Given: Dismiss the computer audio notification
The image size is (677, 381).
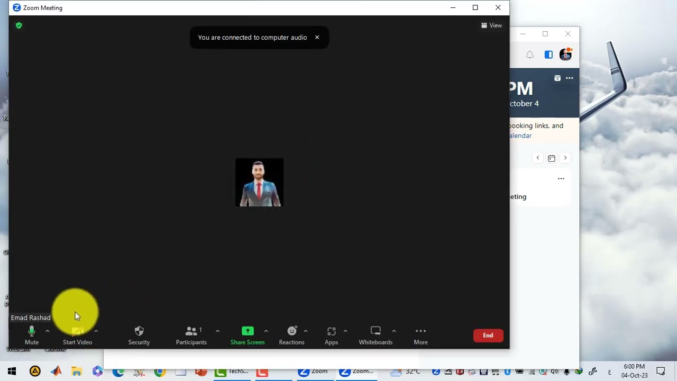Looking at the screenshot, I should pyautogui.click(x=317, y=38).
